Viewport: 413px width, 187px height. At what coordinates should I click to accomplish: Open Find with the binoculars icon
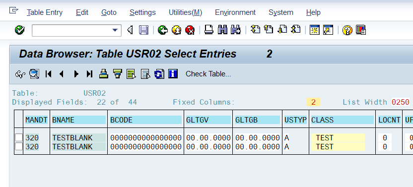click(222, 30)
